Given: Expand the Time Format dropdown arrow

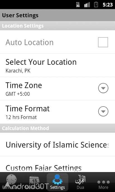Looking at the screenshot, I should tap(103, 111).
